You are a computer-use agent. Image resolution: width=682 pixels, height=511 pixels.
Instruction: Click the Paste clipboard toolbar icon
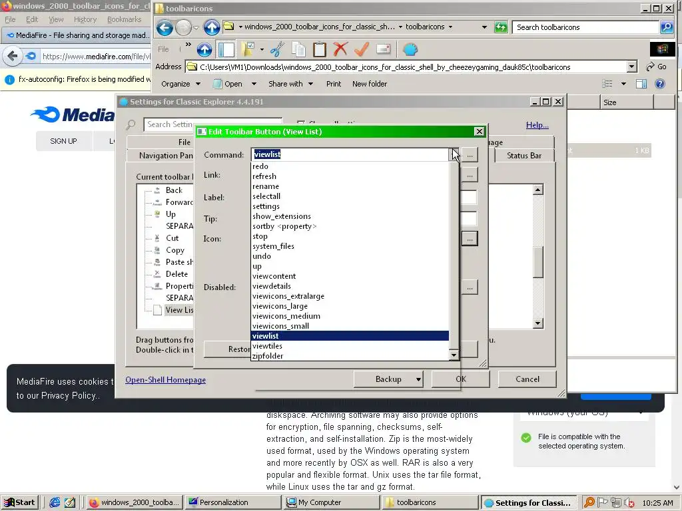(319, 49)
